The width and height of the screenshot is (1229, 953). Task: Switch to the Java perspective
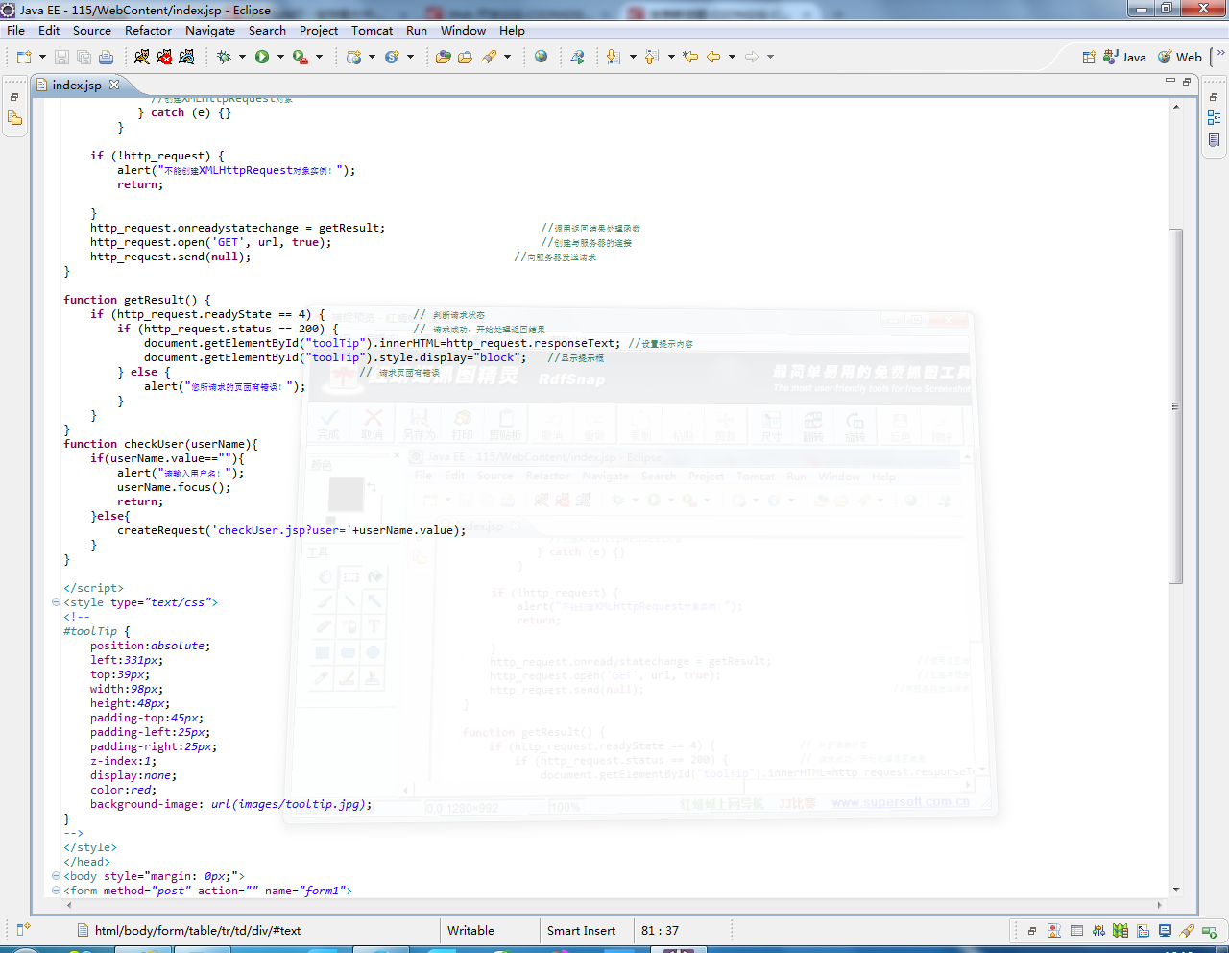pyautogui.click(x=1125, y=57)
